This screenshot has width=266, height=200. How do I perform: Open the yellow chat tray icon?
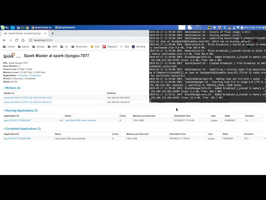209,27
